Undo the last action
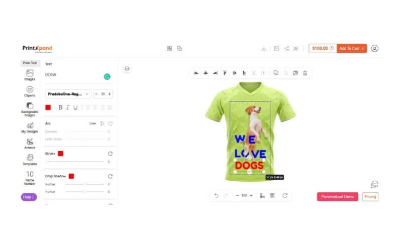 click(x=217, y=196)
